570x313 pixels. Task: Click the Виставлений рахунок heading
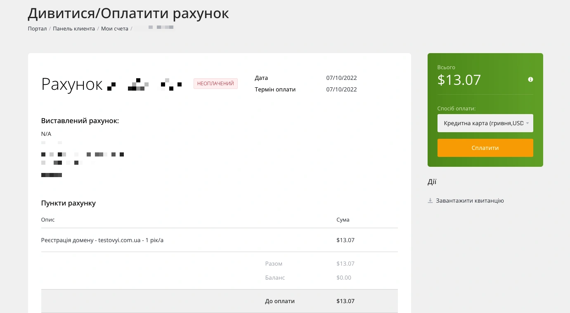(80, 121)
